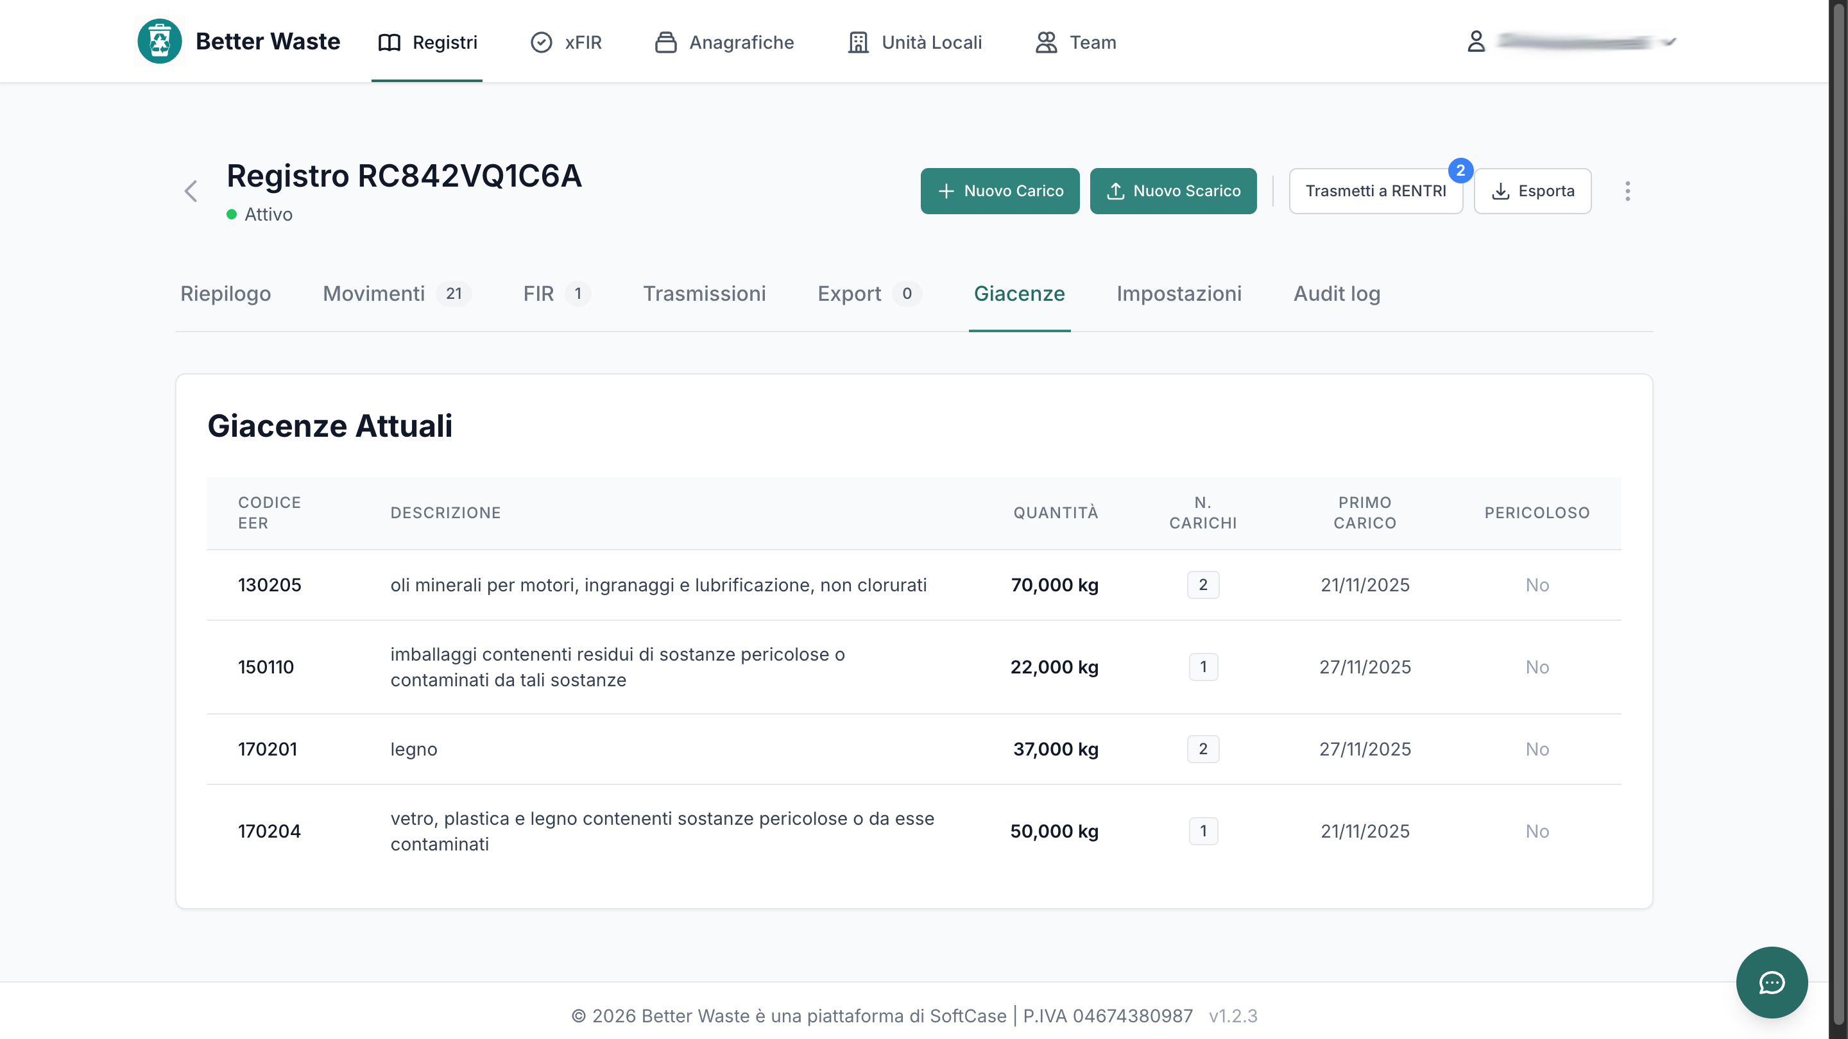Click the Better Waste recycle bin logo
This screenshot has height=1039, width=1848.
[x=159, y=41]
